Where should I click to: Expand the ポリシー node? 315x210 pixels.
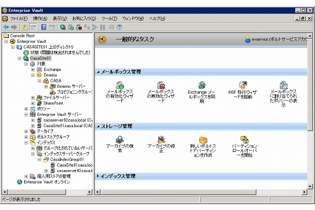(26, 109)
